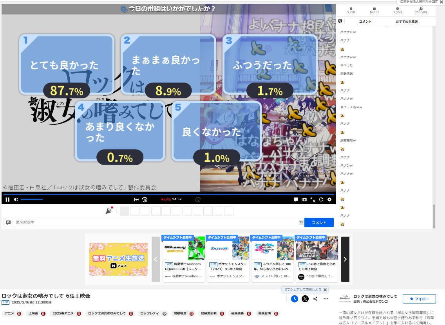This screenshot has width=445, height=325.
Task: Send comment with the コメント button
Action: [319, 223]
